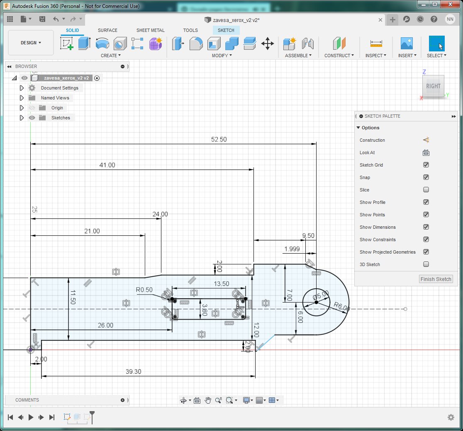Image resolution: width=463 pixels, height=431 pixels.
Task: Switch to the SURFACE tab
Action: pos(107,30)
